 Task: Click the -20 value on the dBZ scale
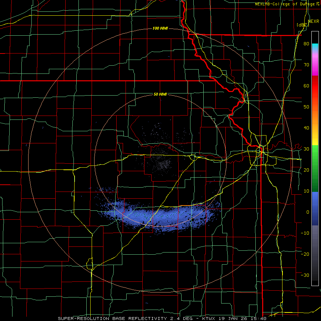point(305,254)
